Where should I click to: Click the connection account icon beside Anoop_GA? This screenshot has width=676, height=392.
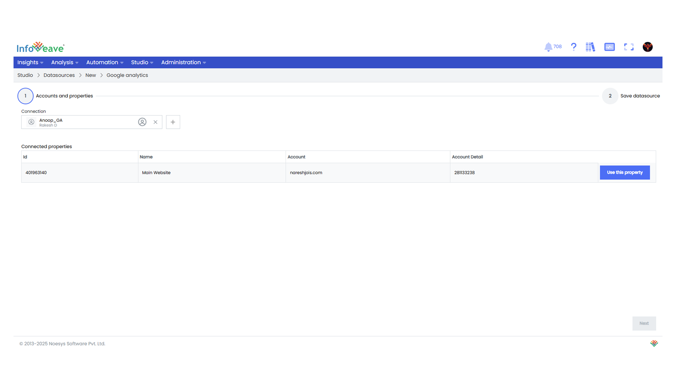[142, 122]
